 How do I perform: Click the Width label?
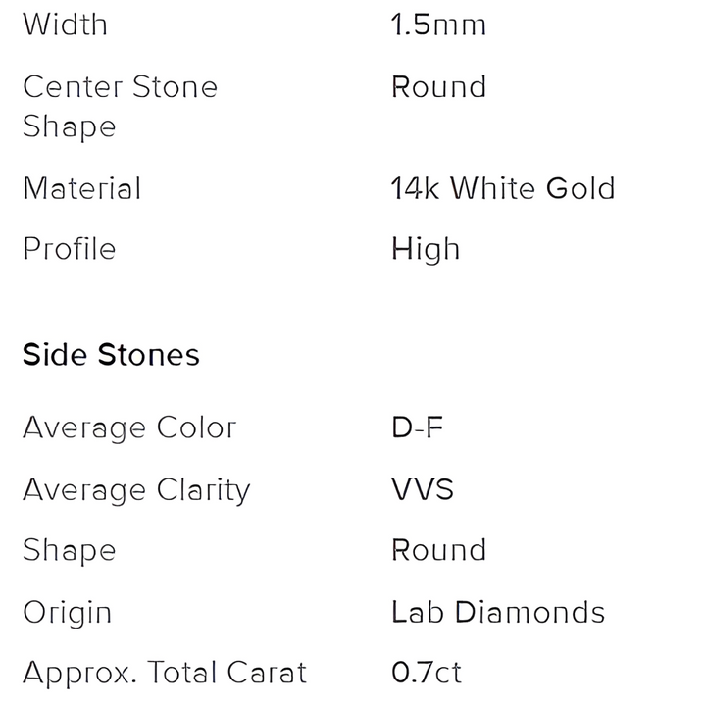point(65,25)
